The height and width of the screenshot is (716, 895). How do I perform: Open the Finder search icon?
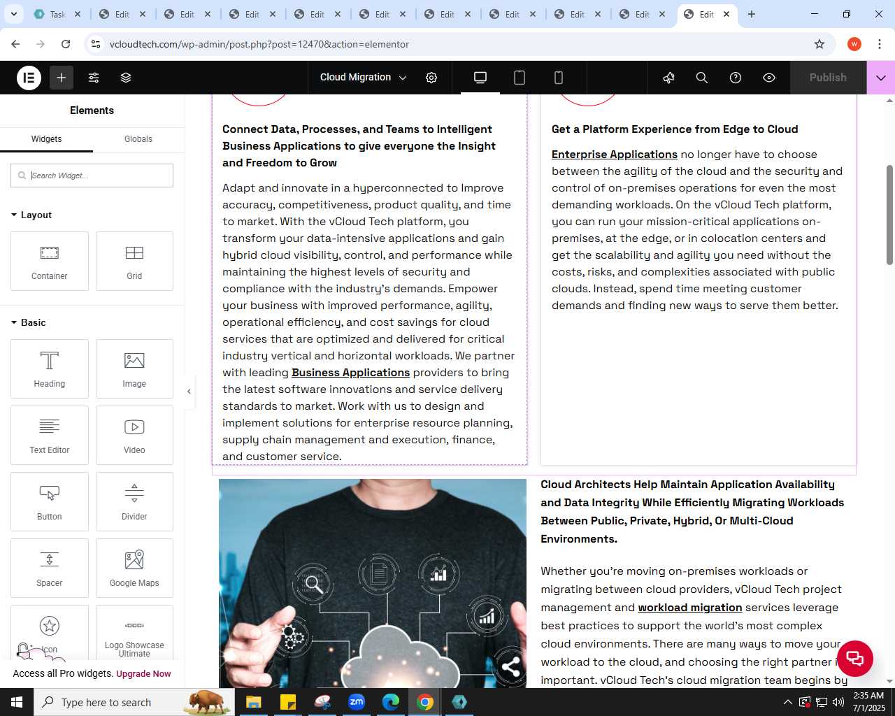coord(702,78)
